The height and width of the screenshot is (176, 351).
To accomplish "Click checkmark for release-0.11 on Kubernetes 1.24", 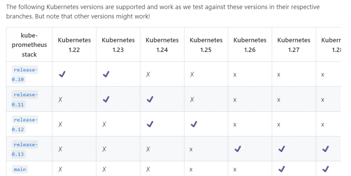I will [x=150, y=99].
